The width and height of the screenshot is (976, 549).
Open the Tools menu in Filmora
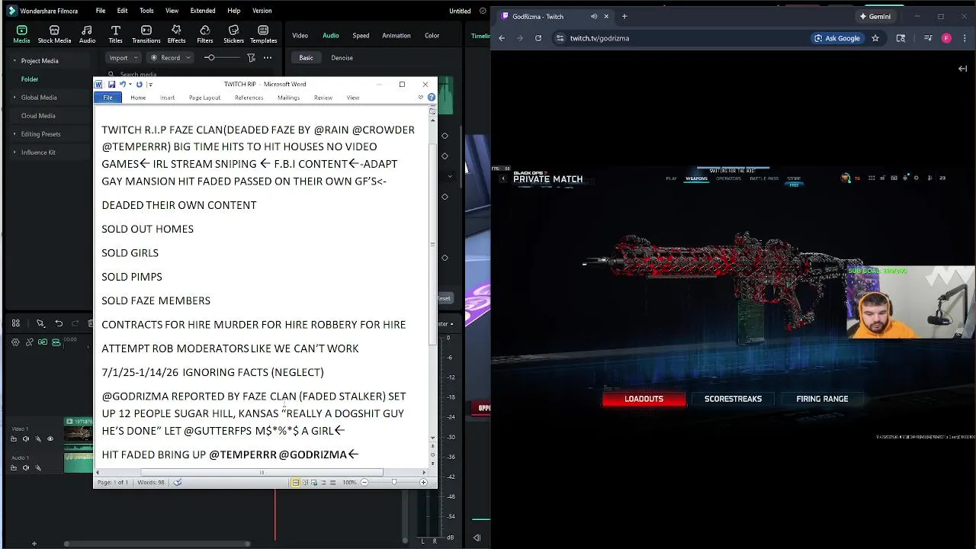tap(146, 11)
